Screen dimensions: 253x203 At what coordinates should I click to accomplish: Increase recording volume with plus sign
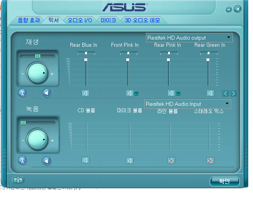(52, 140)
